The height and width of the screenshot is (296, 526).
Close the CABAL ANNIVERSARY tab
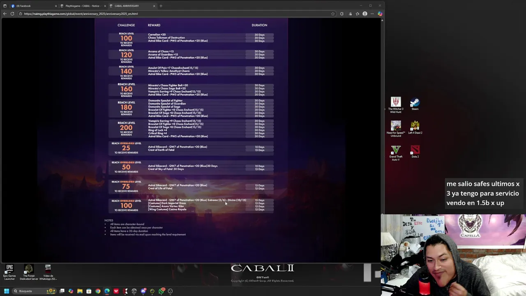[x=154, y=6]
